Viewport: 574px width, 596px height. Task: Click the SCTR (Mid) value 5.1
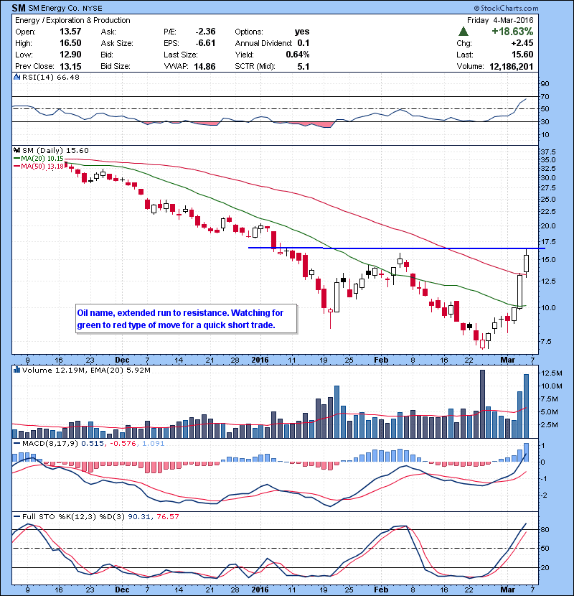(x=304, y=67)
